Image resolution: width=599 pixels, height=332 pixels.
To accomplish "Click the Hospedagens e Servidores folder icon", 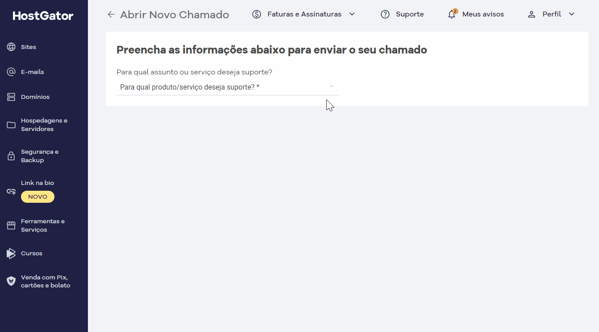I will point(11,125).
